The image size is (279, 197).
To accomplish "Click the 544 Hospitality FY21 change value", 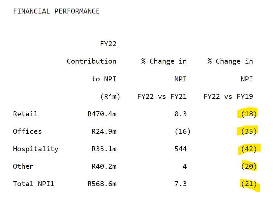I will pos(181,149).
